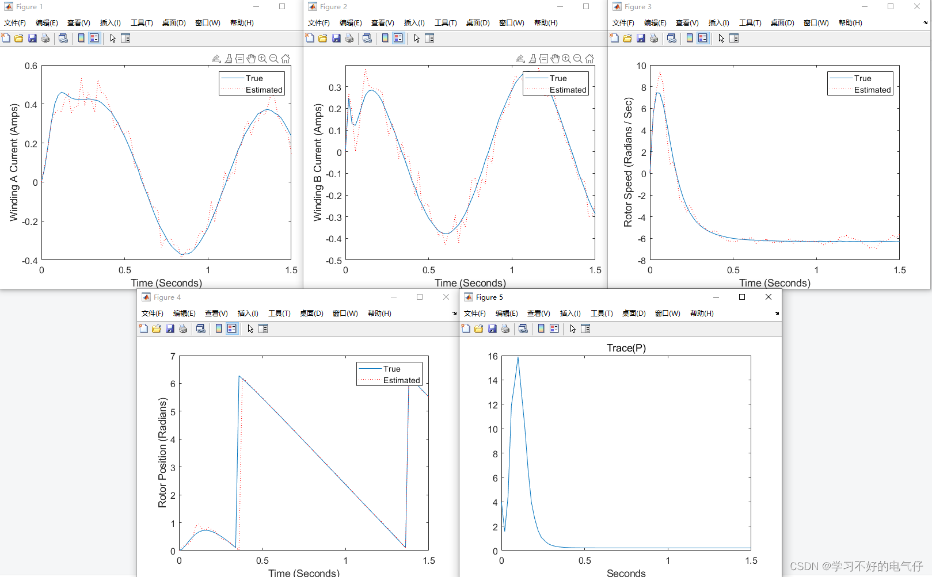Click dock arrow at Figure 3 menu bar end
This screenshot has width=932, height=577.
point(925,23)
